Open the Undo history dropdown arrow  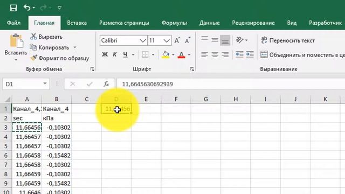click(x=34, y=8)
